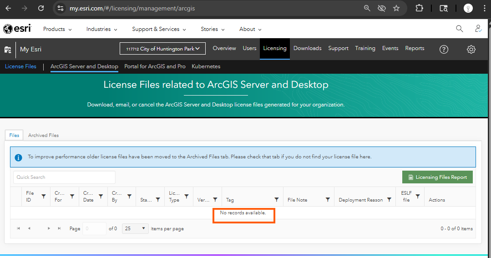The width and height of the screenshot is (491, 258).
Task: Bookmark this page with star icon
Action: click(x=396, y=8)
